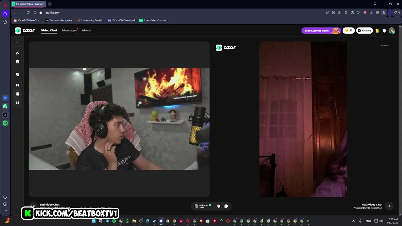Image resolution: width=402 pixels, height=226 pixels.
Task: Open the Windows Start button
Action: tap(94, 221)
